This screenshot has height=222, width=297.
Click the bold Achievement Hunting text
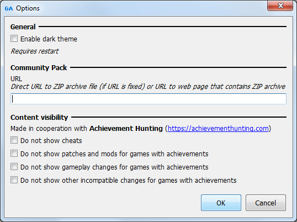(126, 129)
